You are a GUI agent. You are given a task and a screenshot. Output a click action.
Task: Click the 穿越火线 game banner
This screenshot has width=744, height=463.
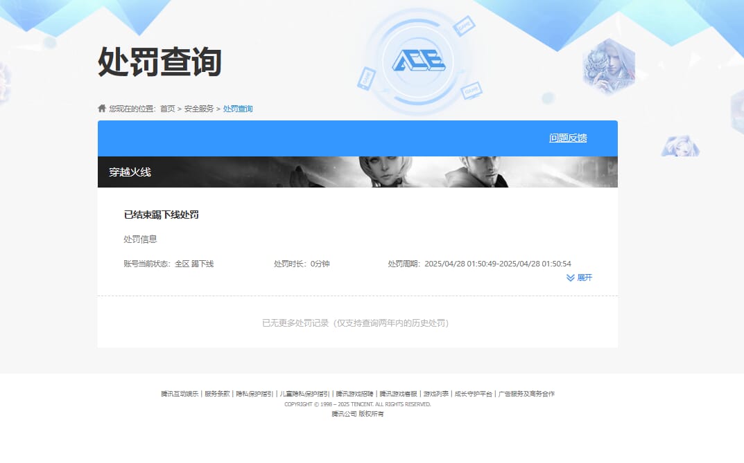coord(358,172)
